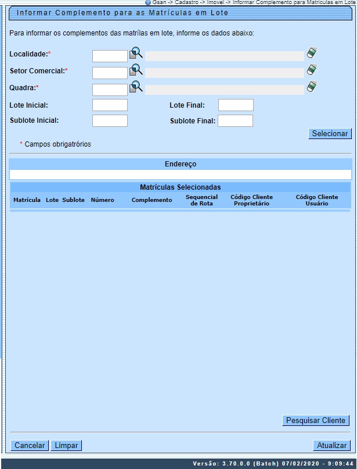The width and height of the screenshot is (357, 469).
Task: Click the Limpar button
Action: [67, 446]
